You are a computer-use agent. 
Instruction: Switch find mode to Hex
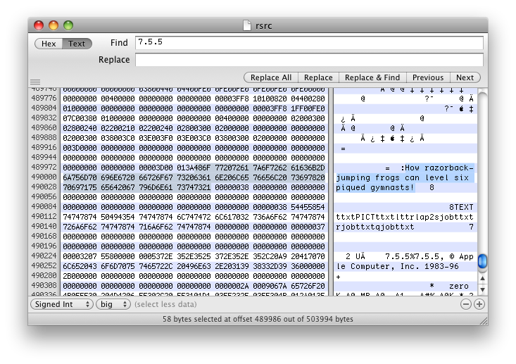coord(49,44)
